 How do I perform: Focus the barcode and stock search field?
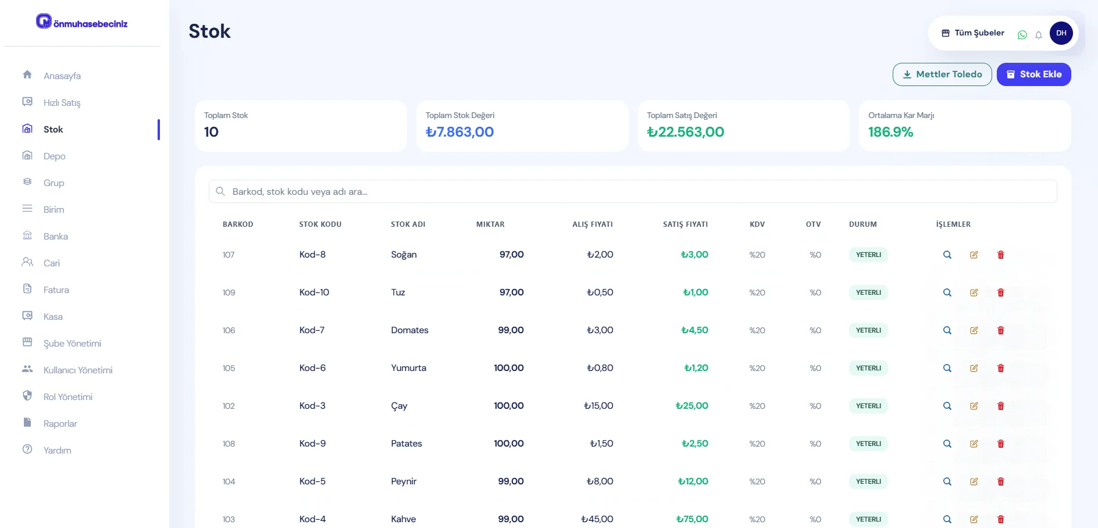pos(632,191)
